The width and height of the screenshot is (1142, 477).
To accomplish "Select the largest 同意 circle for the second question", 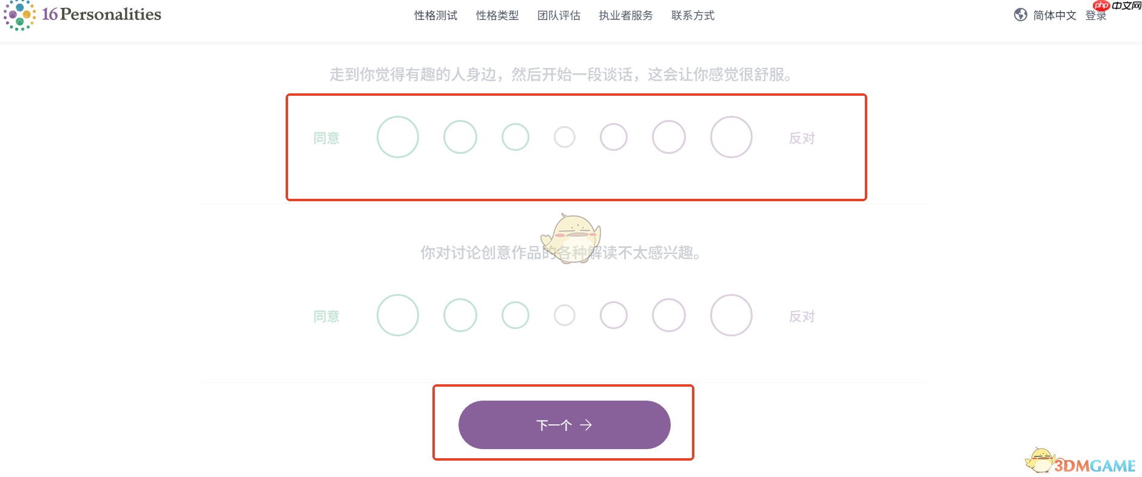I will tap(398, 315).
